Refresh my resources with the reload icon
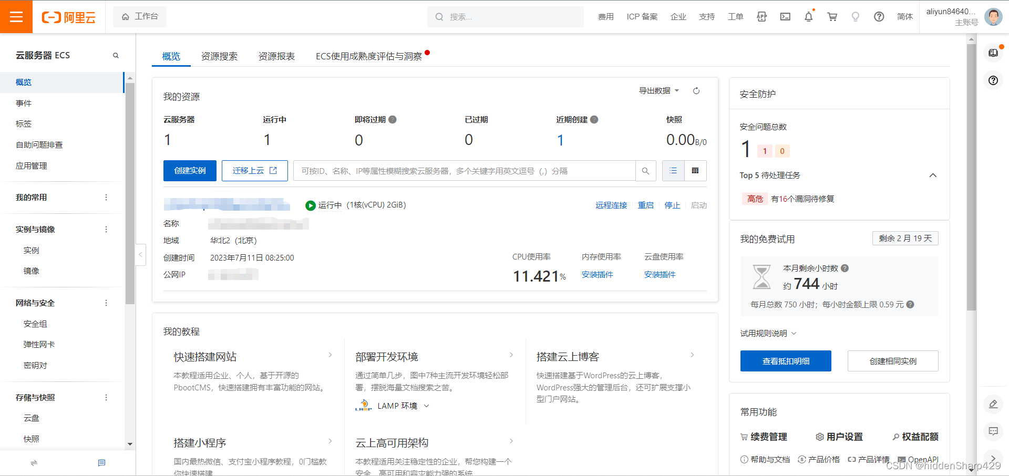The width and height of the screenshot is (1009, 476). coord(696,91)
